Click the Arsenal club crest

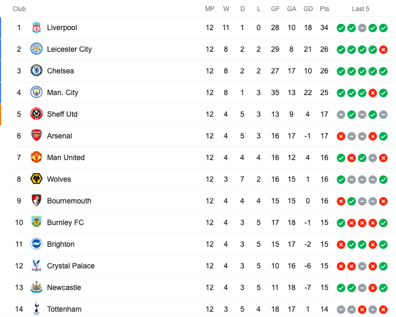tap(36, 136)
